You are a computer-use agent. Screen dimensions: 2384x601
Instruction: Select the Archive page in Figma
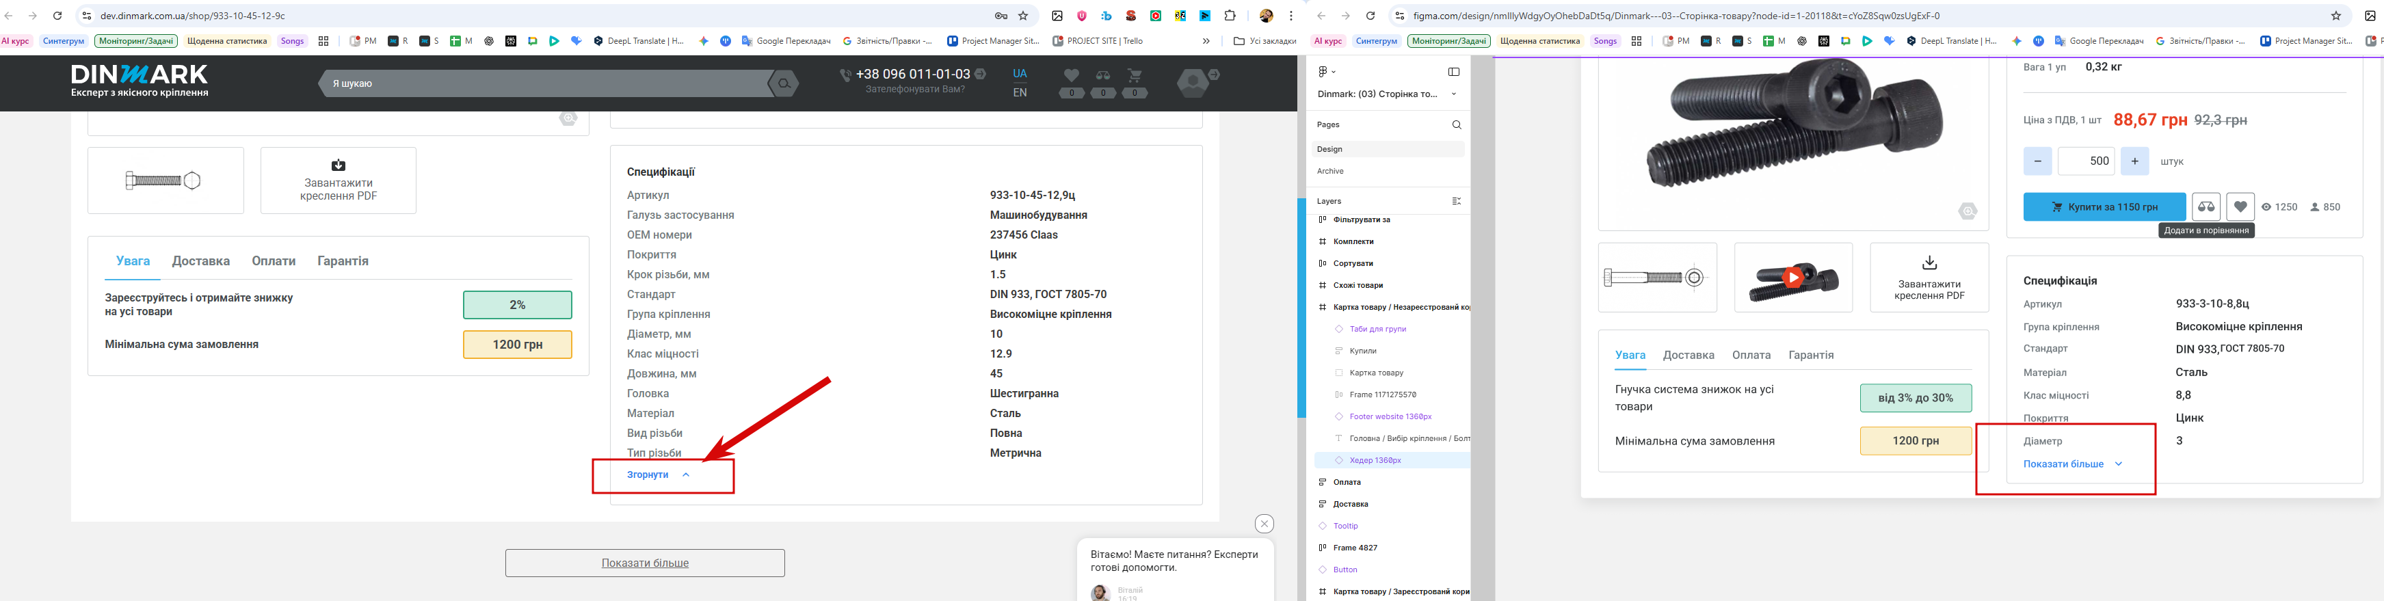[1388, 171]
